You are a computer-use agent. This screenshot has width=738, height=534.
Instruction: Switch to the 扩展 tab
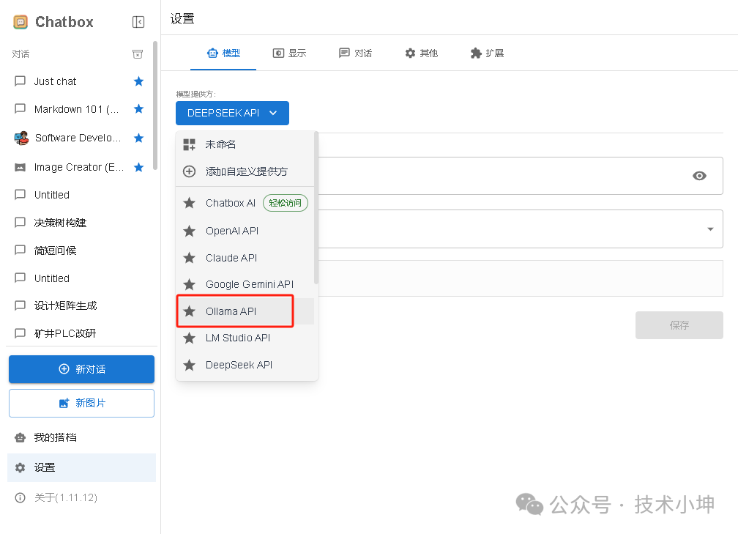pyautogui.click(x=487, y=53)
